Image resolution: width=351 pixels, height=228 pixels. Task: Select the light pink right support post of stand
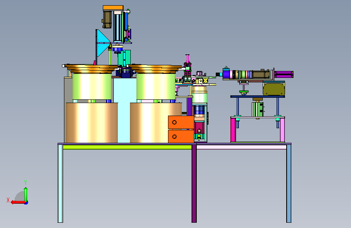pyautogui.click(x=282, y=130)
